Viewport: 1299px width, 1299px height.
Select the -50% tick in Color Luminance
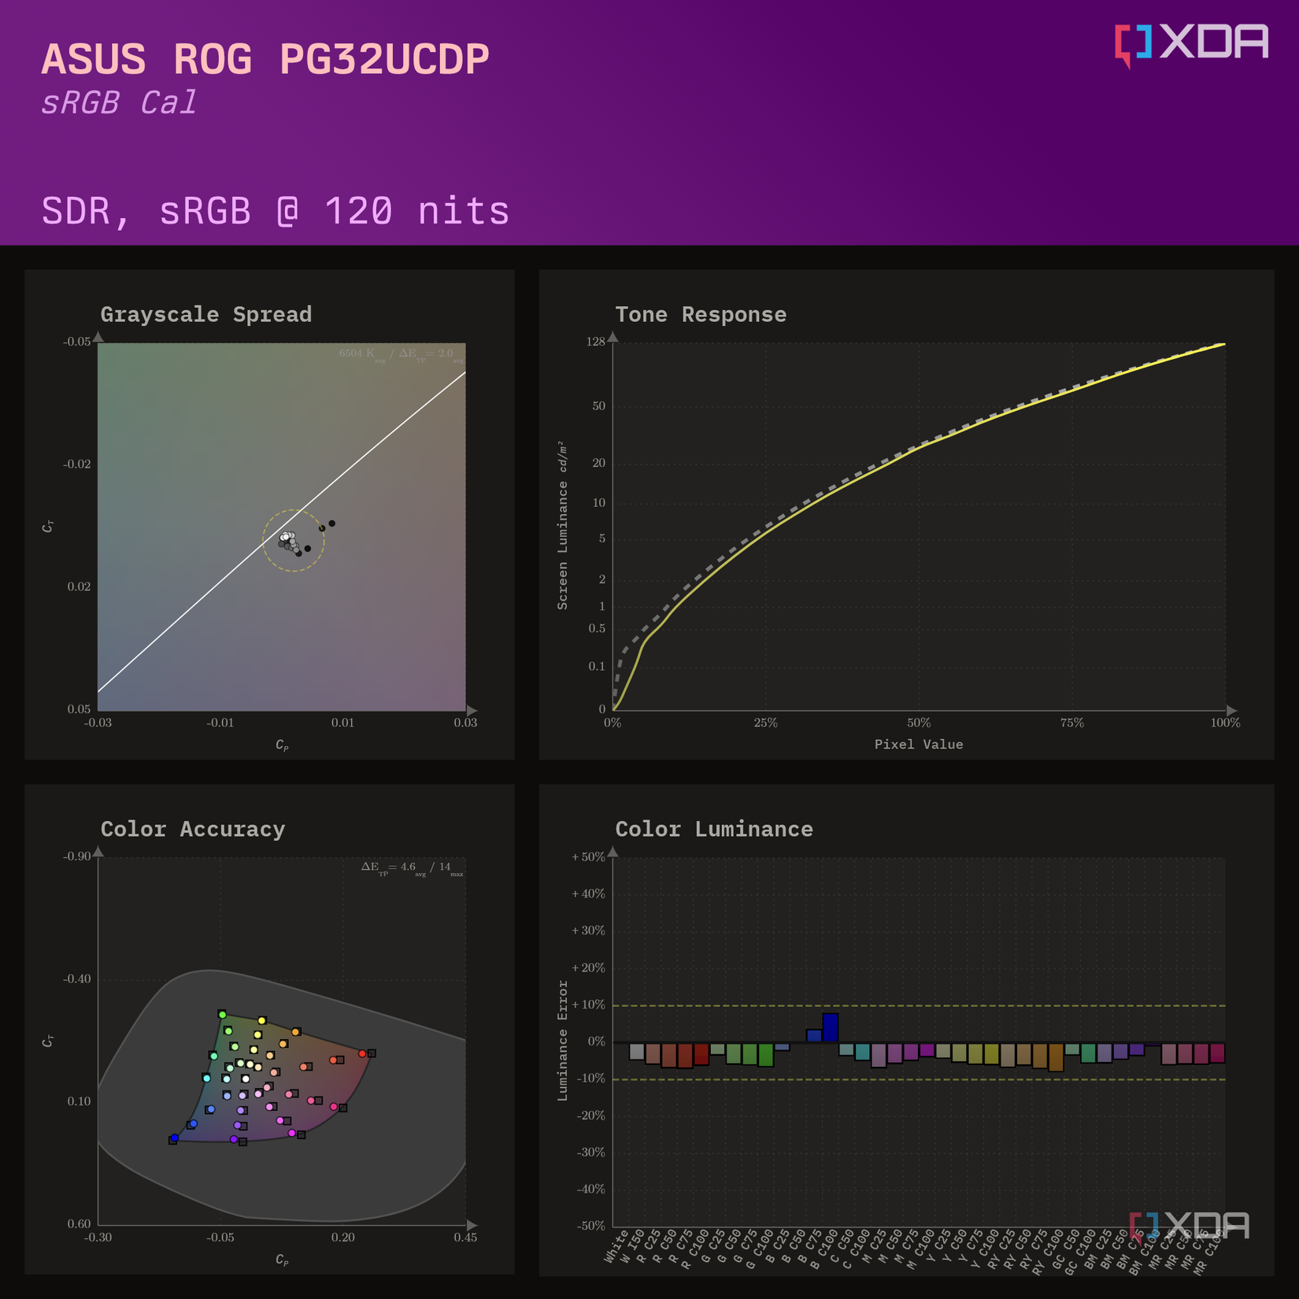click(590, 1226)
